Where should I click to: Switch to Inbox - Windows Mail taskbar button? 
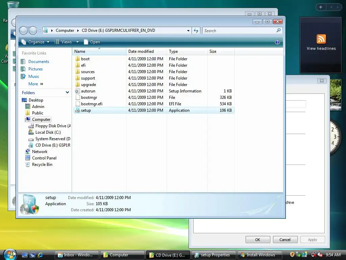(x=77, y=255)
